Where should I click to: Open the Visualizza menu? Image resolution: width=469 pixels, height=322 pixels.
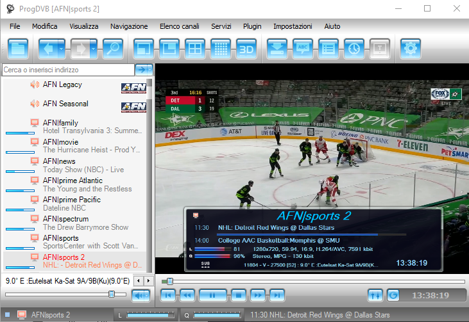point(84,26)
